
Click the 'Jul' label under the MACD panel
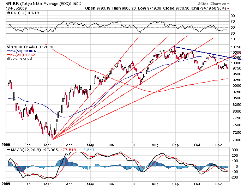pyautogui.click(x=132, y=184)
